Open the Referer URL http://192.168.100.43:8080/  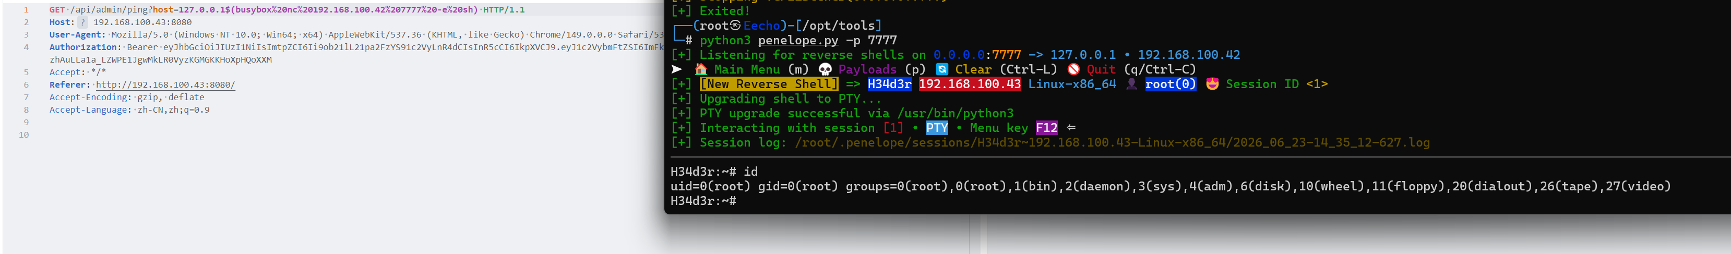click(x=165, y=84)
